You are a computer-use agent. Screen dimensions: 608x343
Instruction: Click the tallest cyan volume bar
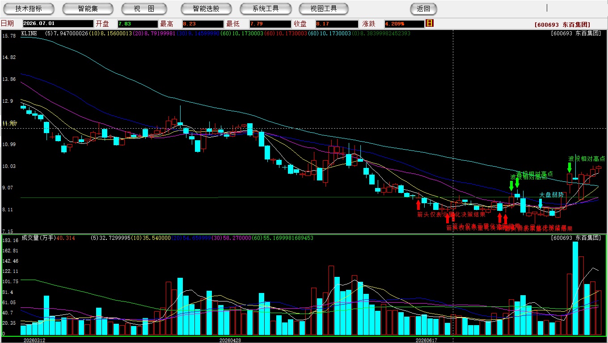click(575, 288)
